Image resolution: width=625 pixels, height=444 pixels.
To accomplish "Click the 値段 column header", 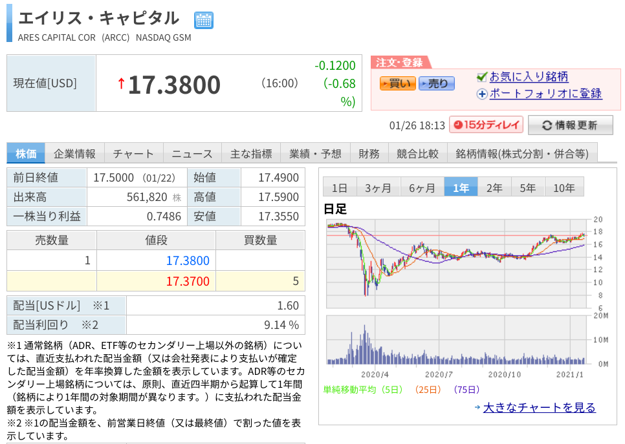I will pyautogui.click(x=157, y=240).
